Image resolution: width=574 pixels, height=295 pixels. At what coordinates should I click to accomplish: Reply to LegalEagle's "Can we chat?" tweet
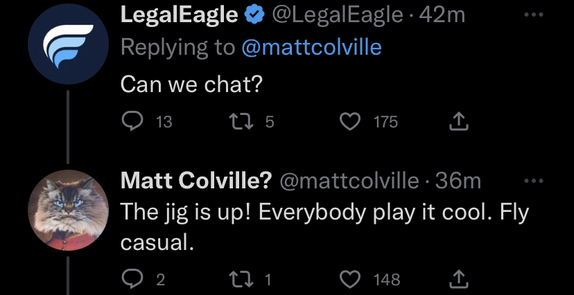(x=131, y=122)
